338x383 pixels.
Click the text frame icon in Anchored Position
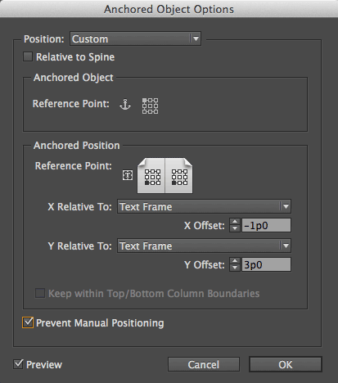128,175
